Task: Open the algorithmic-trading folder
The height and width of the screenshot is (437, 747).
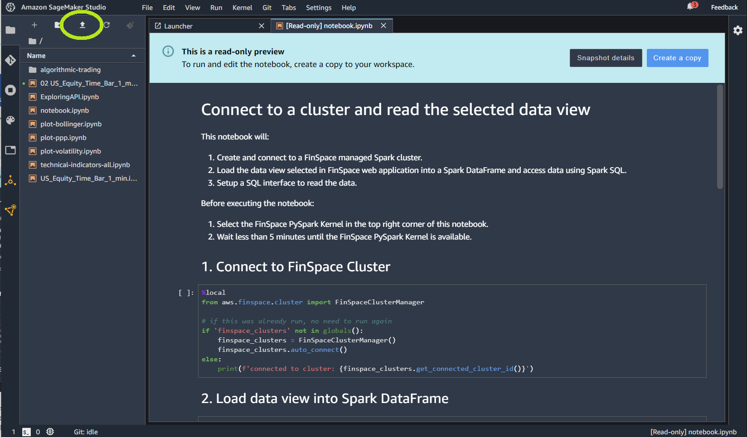Action: click(70, 69)
